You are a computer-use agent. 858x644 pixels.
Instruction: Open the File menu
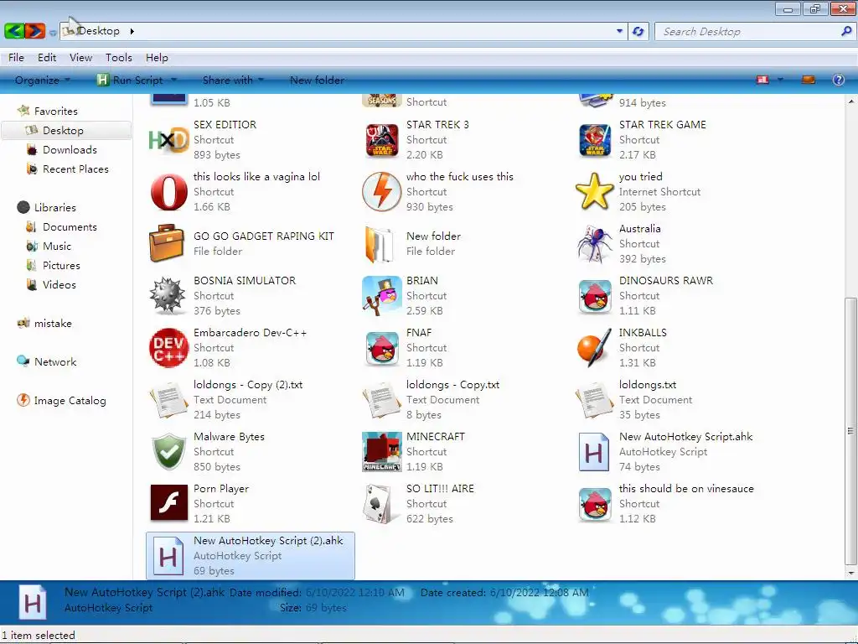pyautogui.click(x=16, y=58)
